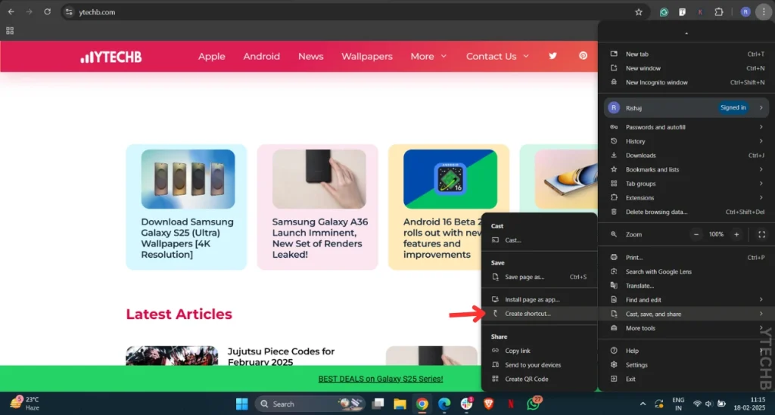The width and height of the screenshot is (775, 415).
Task: Open Downloads from Chrome menu
Action: point(686,156)
